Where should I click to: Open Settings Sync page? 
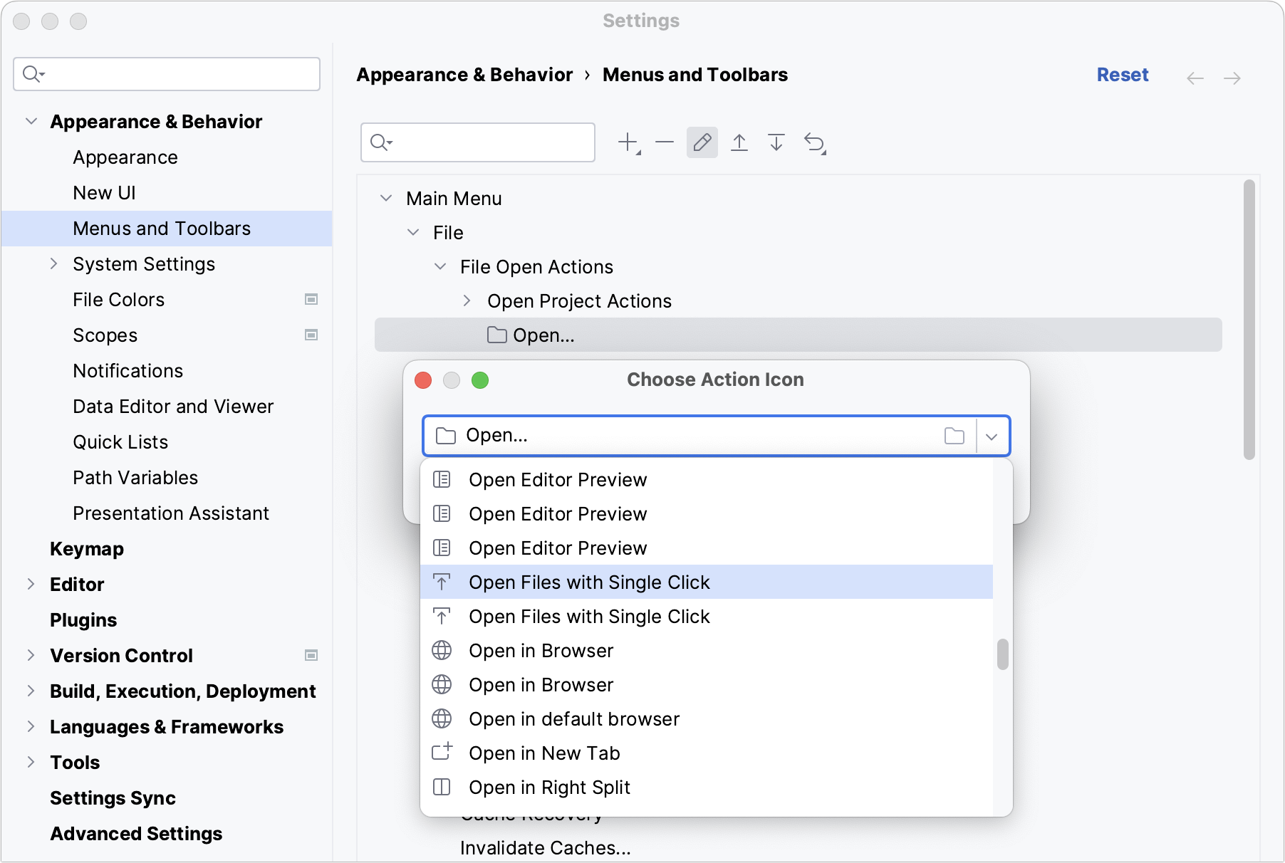pos(113,798)
